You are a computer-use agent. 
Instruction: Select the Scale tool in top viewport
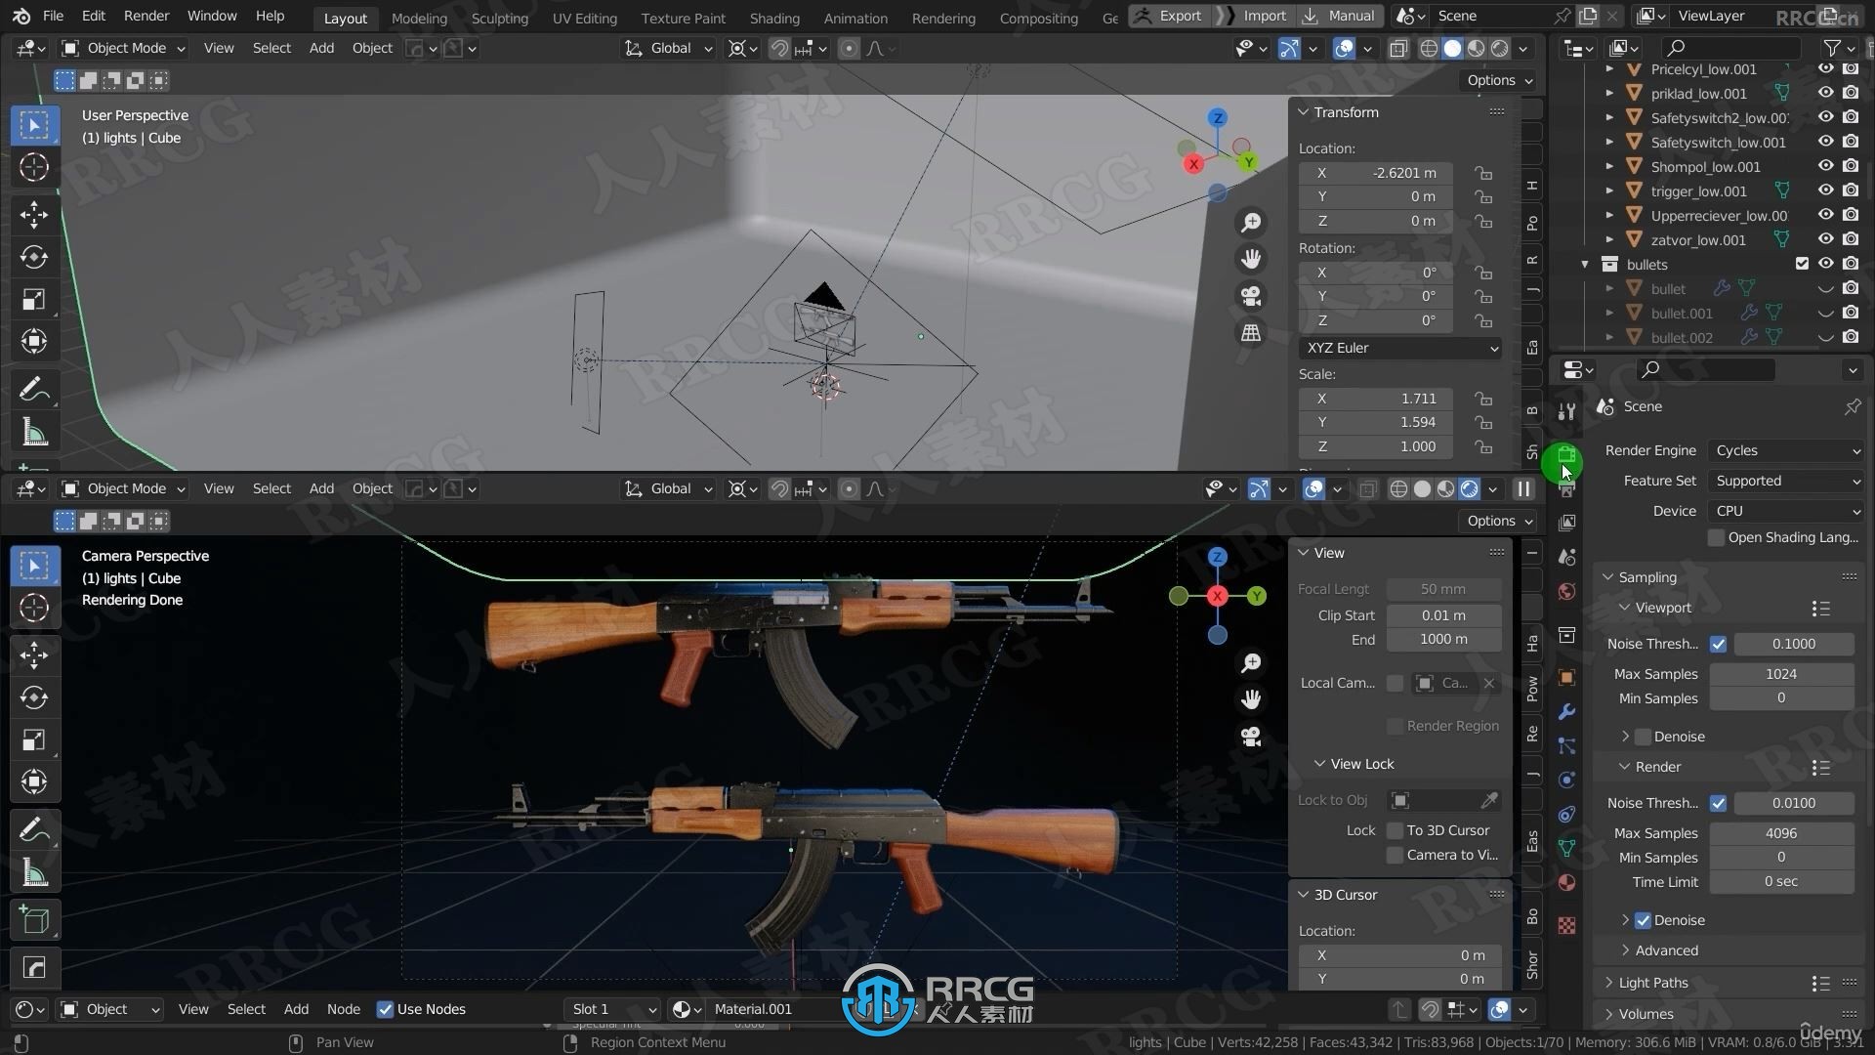click(x=34, y=299)
